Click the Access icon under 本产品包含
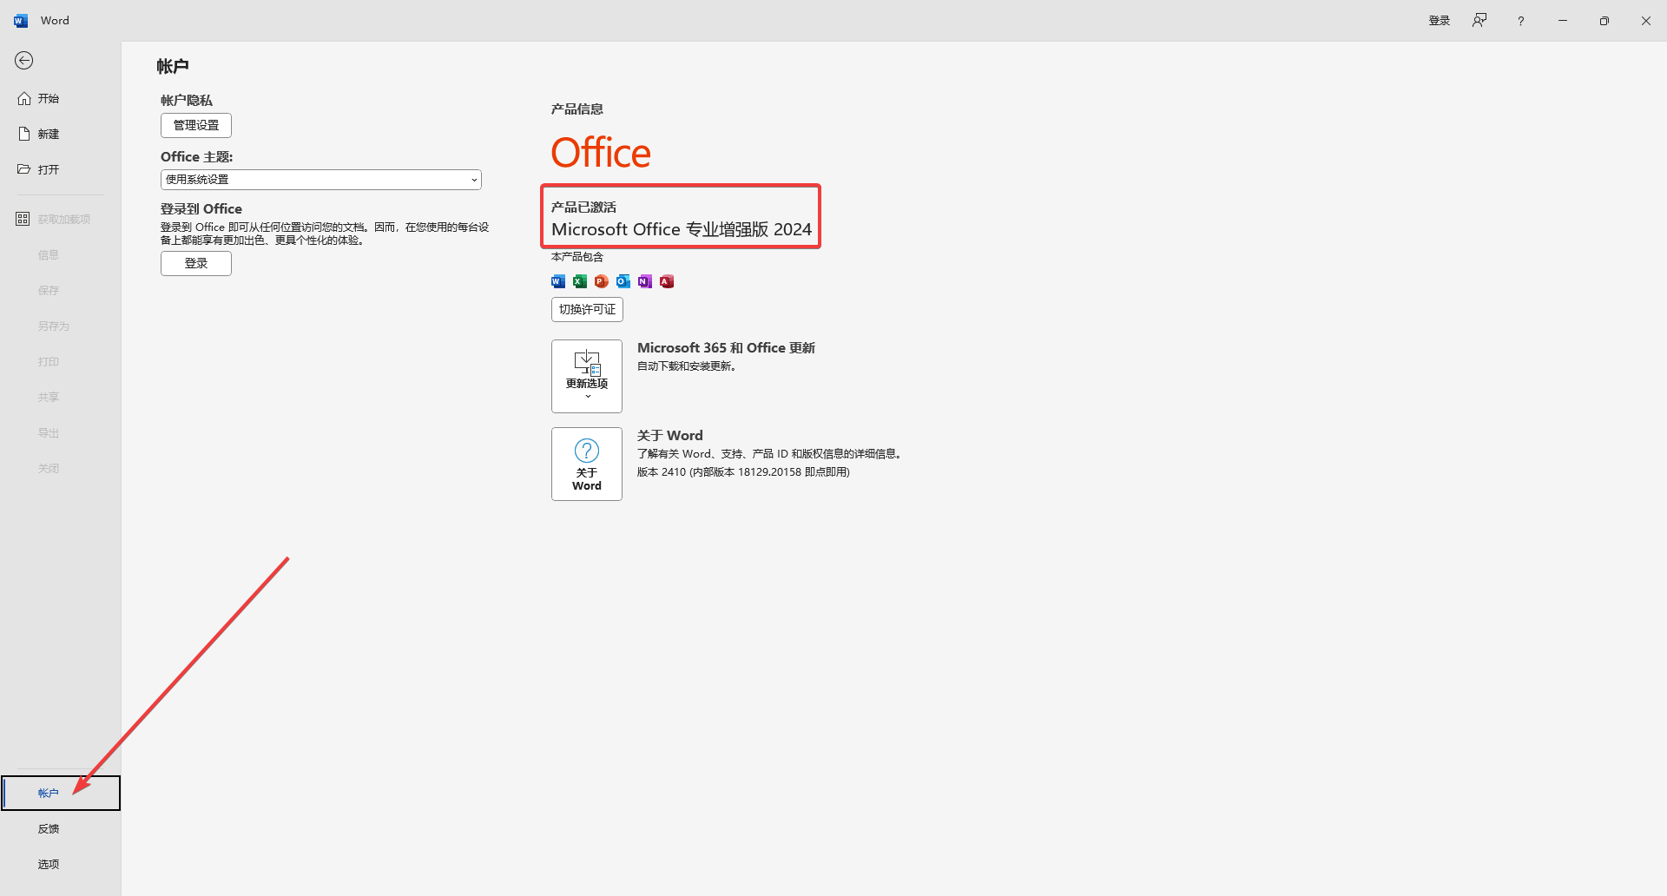 click(666, 280)
